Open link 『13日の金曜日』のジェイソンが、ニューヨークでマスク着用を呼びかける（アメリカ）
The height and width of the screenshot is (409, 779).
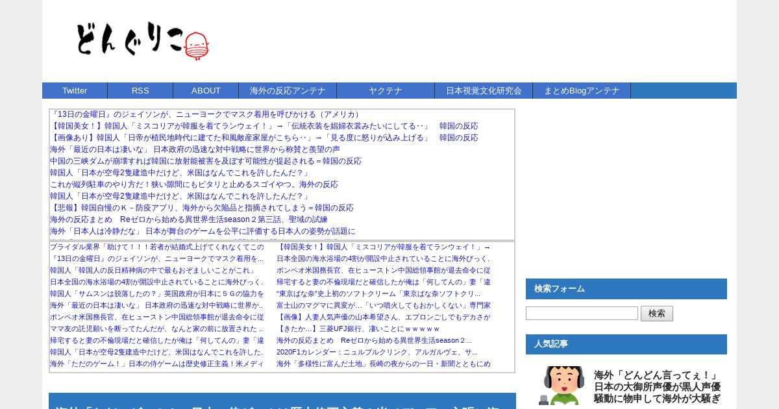pyautogui.click(x=206, y=114)
